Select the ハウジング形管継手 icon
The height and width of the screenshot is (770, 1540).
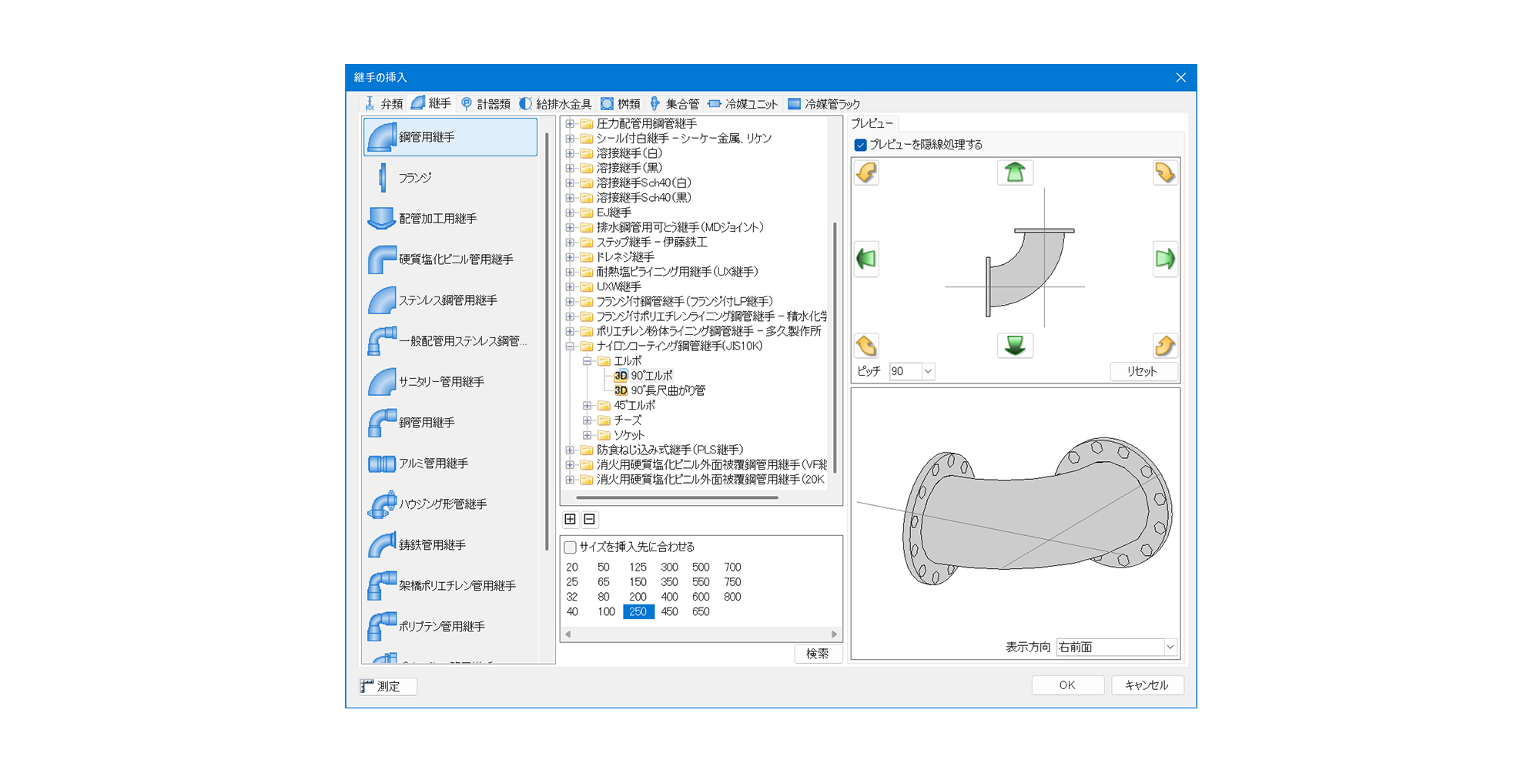[x=383, y=504]
